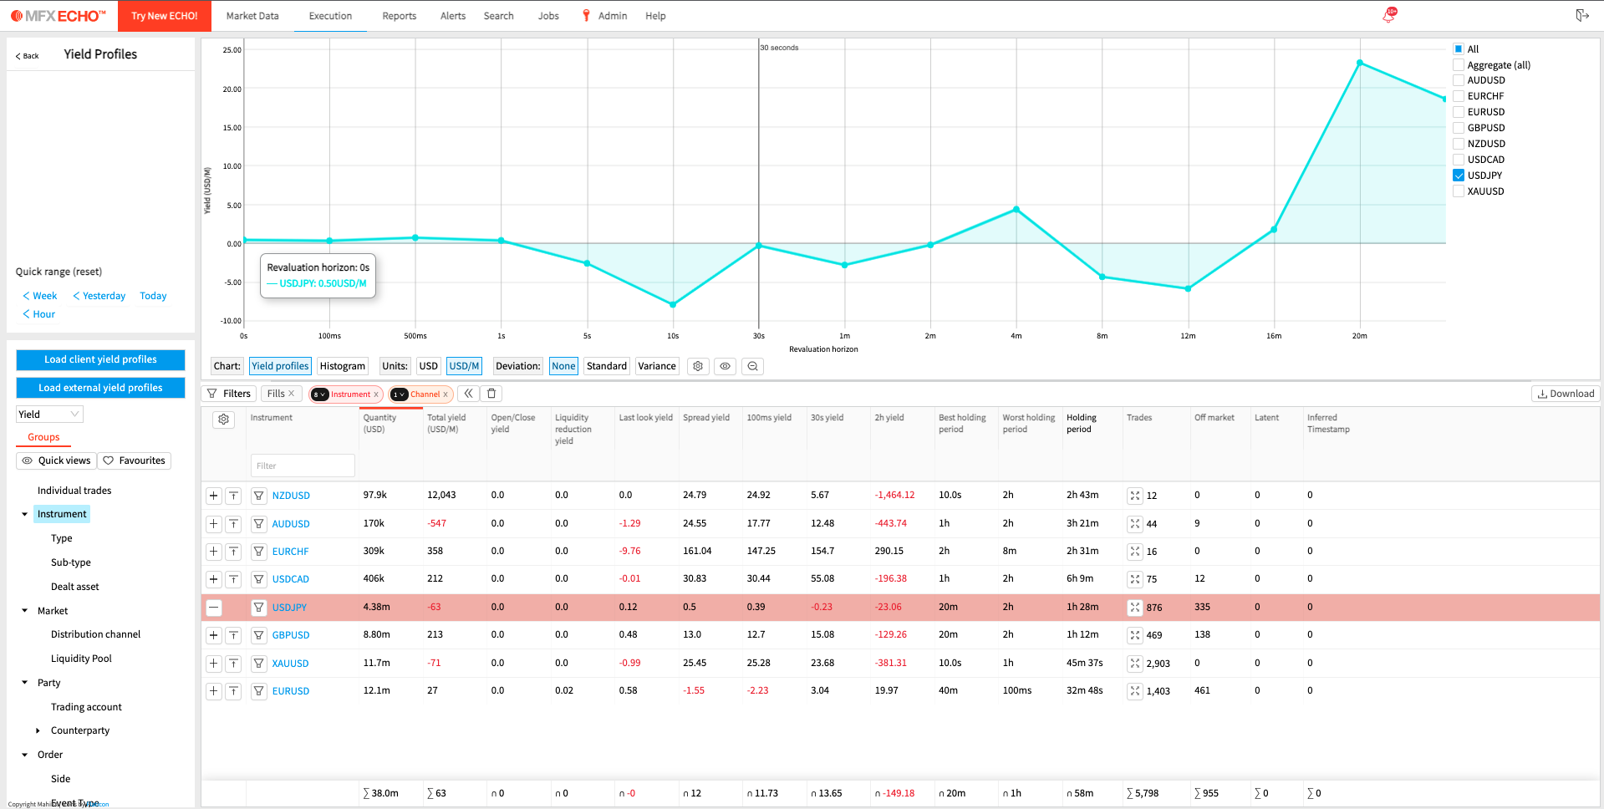Uncheck the USDJPY chart series
Viewport: 1604px width, 809px height.
(1459, 176)
